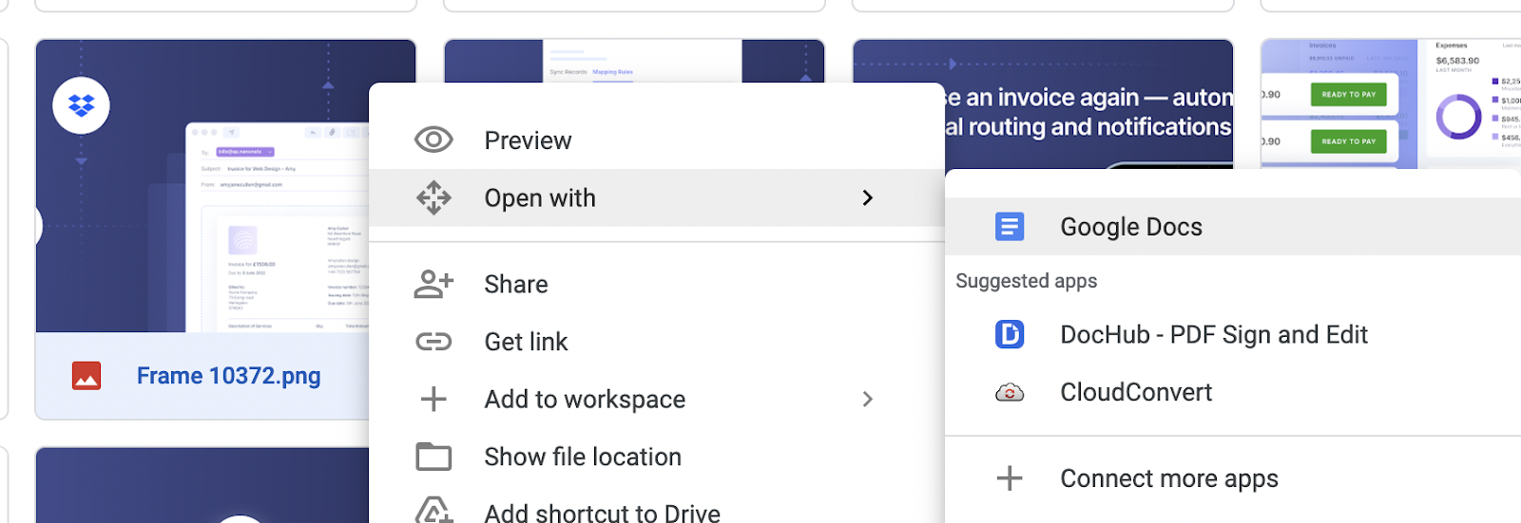Click the DocHub app icon
The image size is (1521, 523).
click(1010, 334)
